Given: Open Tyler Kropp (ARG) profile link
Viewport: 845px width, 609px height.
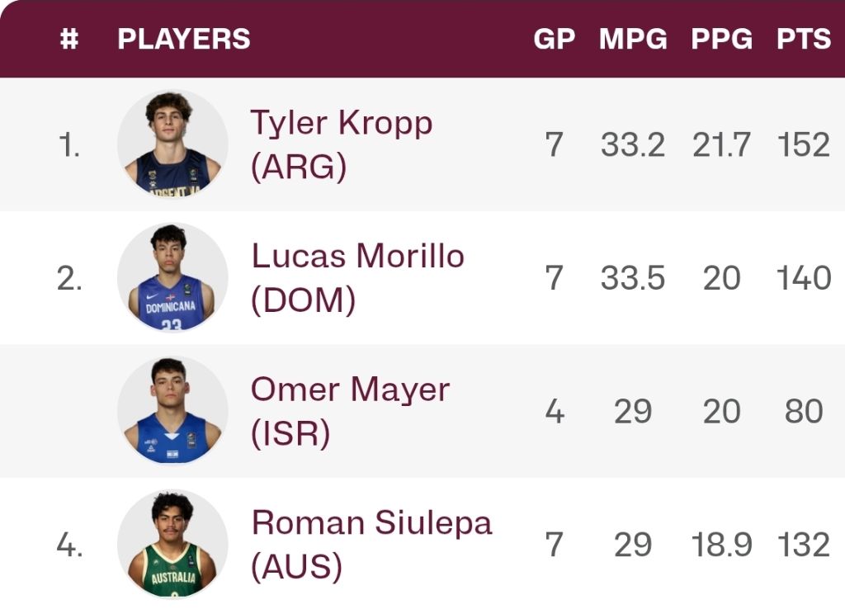Looking at the screenshot, I should [342, 144].
